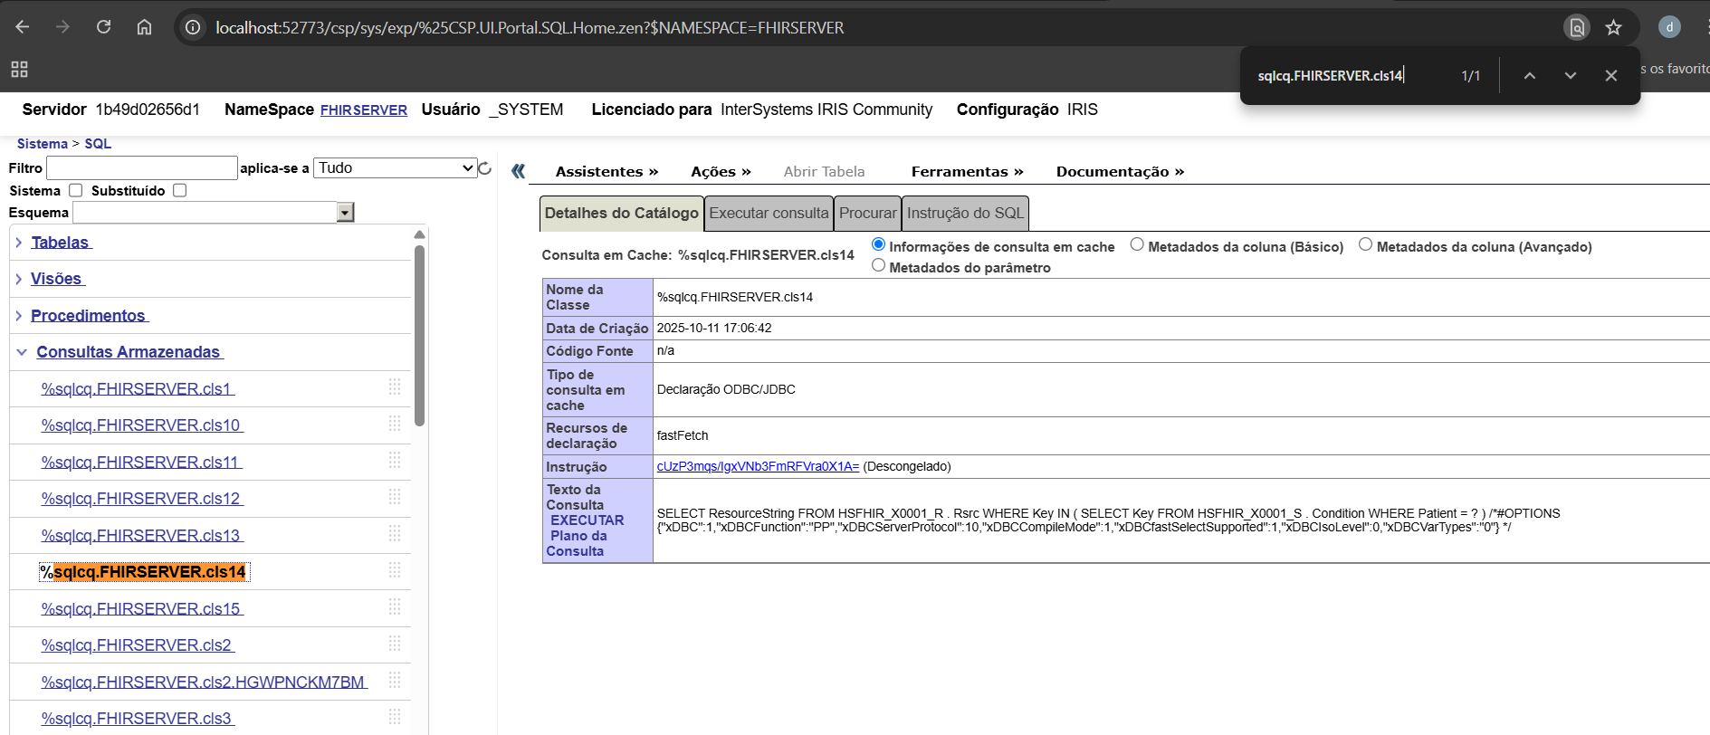Viewport: 1710px width, 735px height.
Task: Open the Ferramentas menu
Action: 966,172
